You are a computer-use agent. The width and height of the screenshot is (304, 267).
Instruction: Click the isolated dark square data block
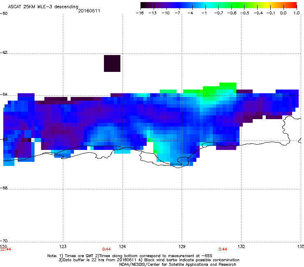point(112,63)
